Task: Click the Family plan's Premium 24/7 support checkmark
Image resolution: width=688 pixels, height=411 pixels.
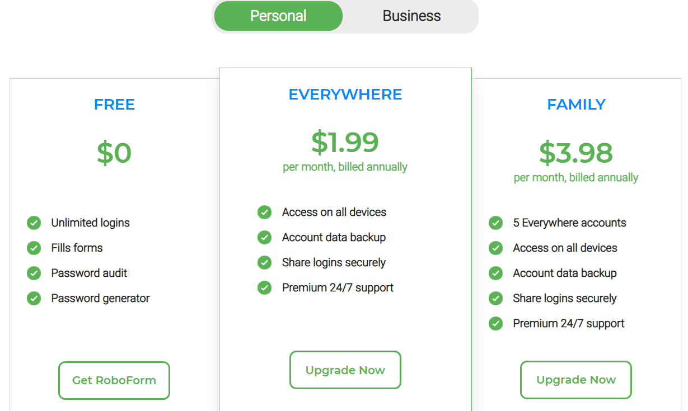Action: click(x=495, y=324)
